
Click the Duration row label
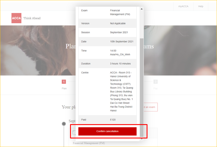86,64
